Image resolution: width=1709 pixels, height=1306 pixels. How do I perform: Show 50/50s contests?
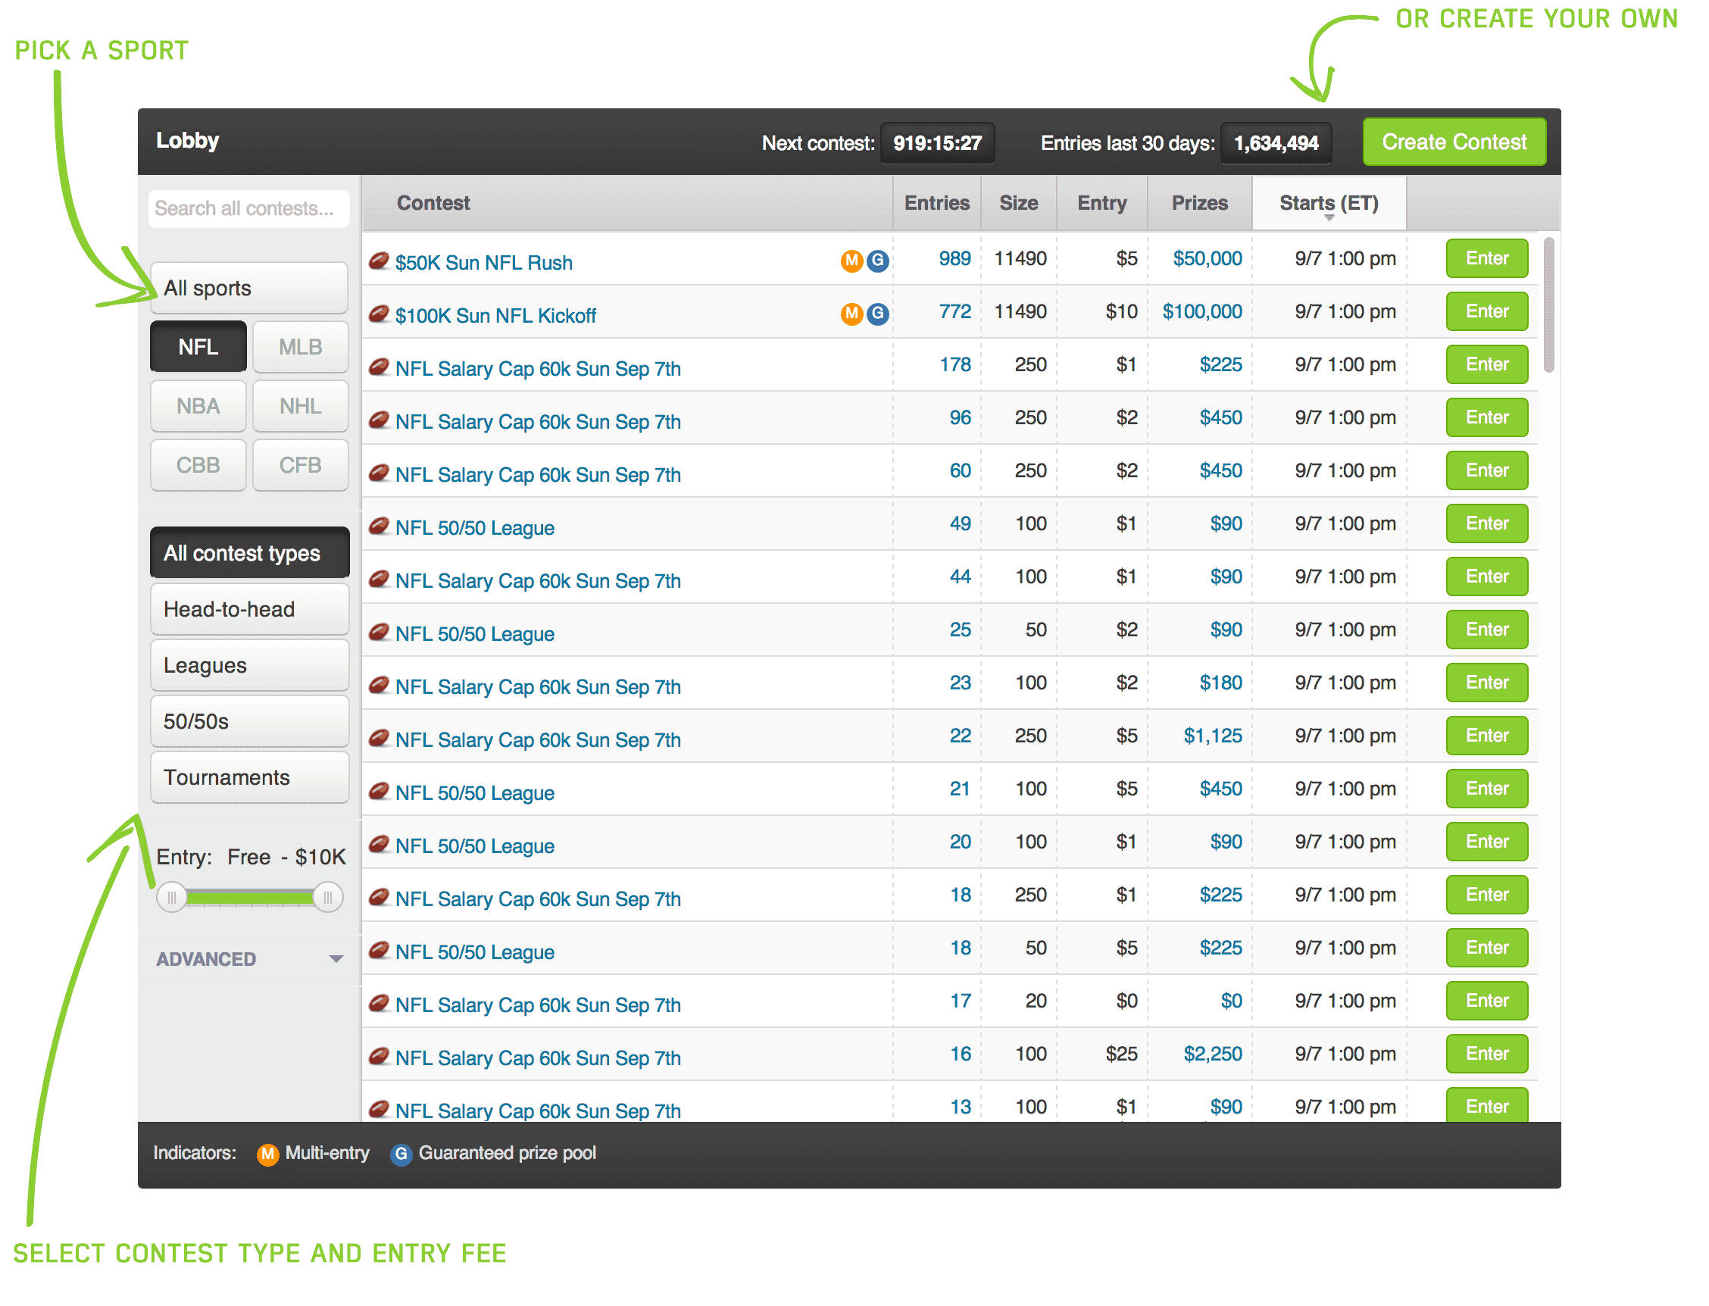[248, 720]
